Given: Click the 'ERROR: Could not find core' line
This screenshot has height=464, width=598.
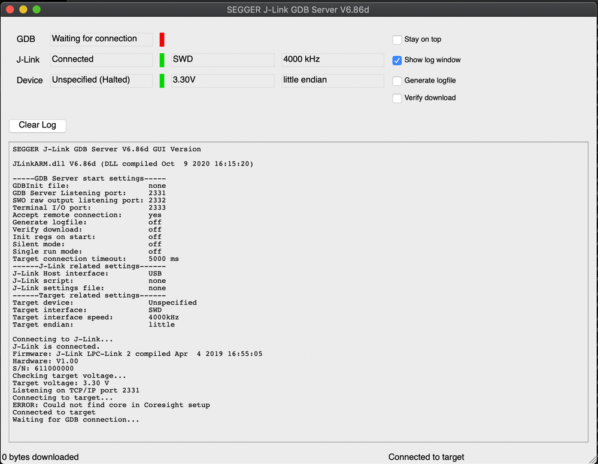Looking at the screenshot, I should (111, 405).
